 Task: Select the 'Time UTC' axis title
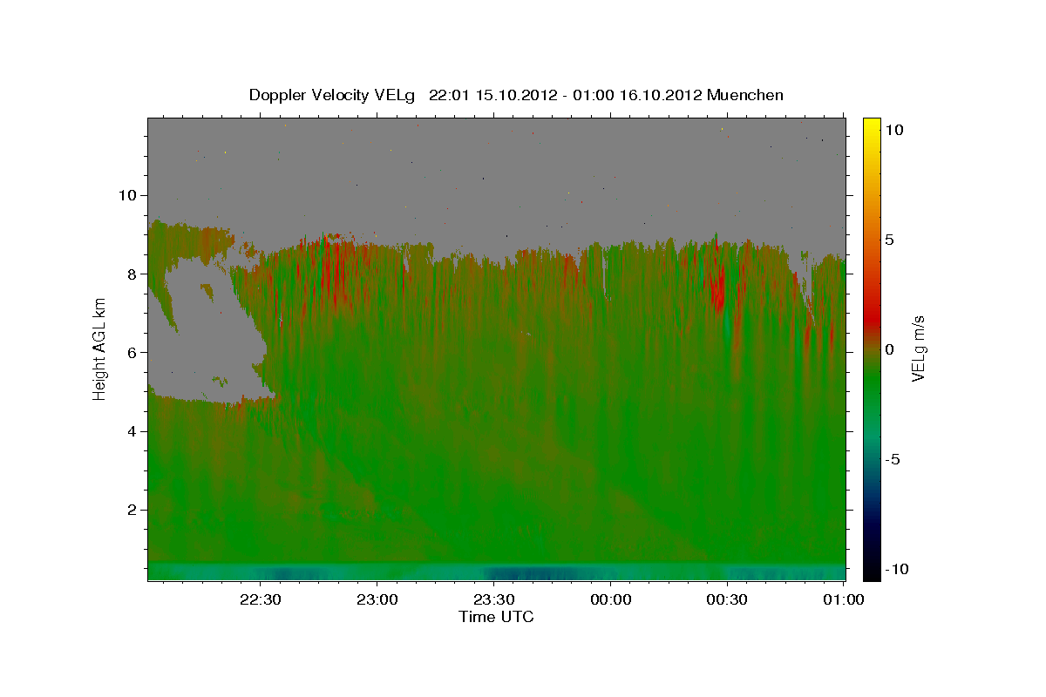coord(496,617)
